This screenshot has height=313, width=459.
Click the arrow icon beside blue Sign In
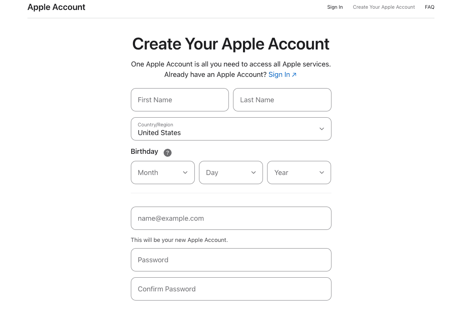[x=294, y=75]
